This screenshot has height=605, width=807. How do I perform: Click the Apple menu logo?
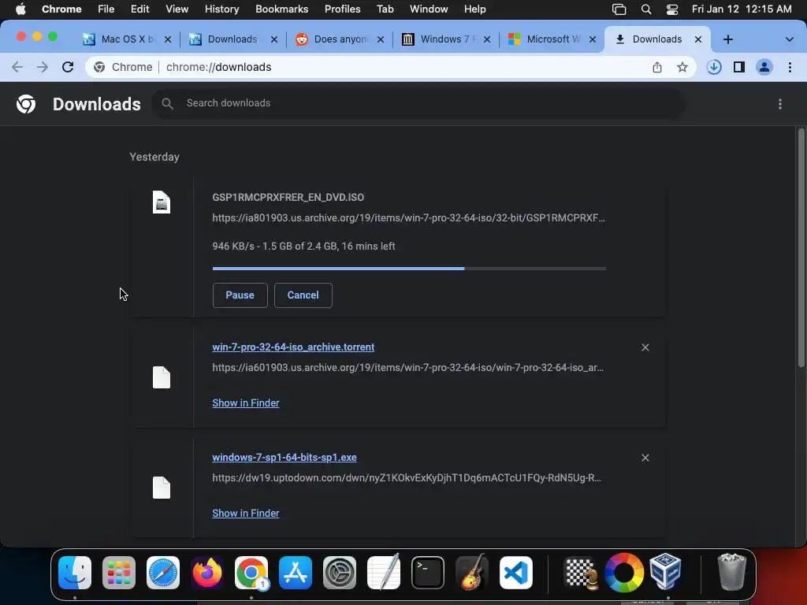click(20, 9)
